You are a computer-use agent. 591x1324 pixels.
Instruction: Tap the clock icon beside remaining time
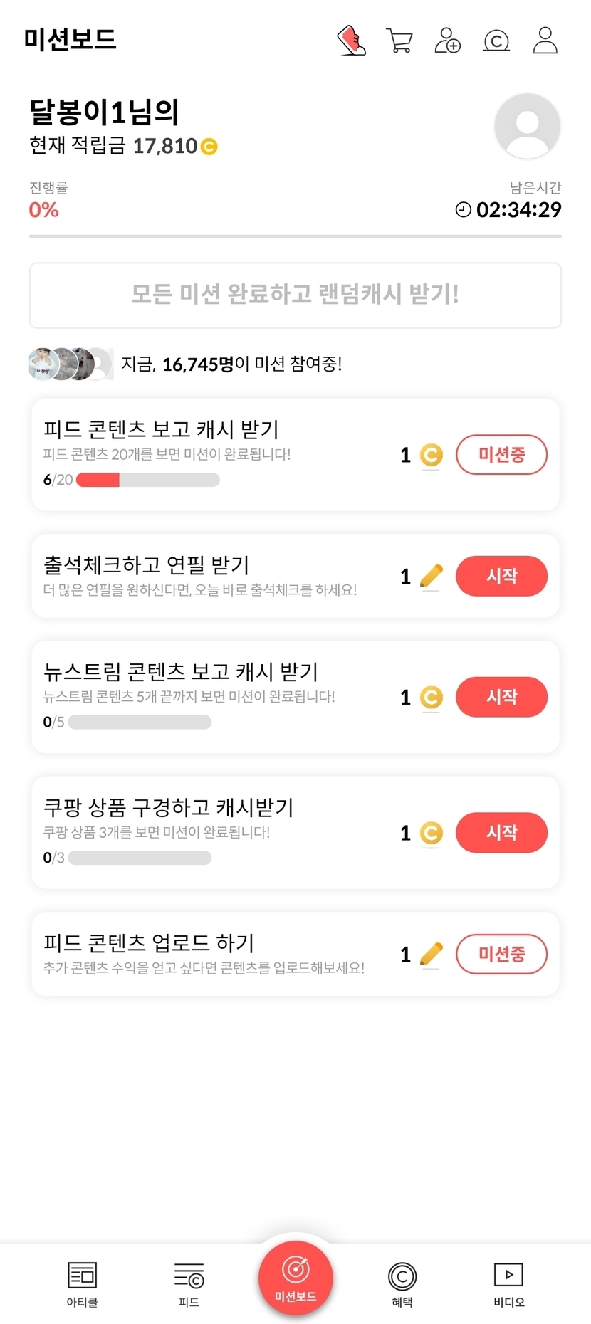464,209
